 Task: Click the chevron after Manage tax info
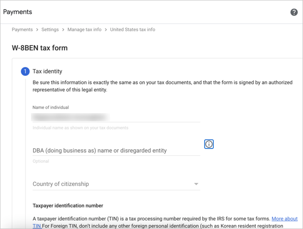[x=106, y=30]
